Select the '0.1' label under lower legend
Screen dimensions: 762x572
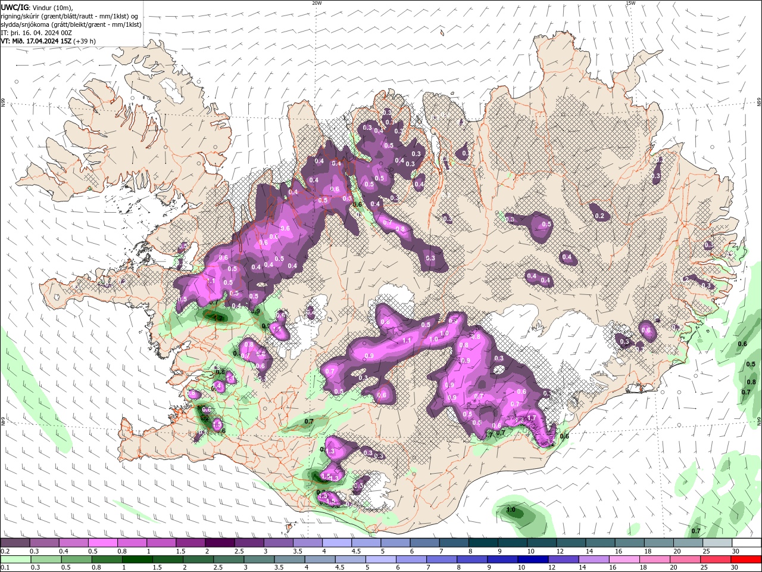(5, 568)
